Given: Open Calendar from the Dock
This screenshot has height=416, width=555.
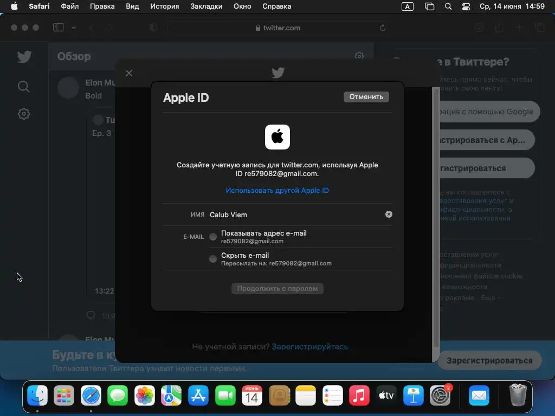Looking at the screenshot, I should (252, 395).
